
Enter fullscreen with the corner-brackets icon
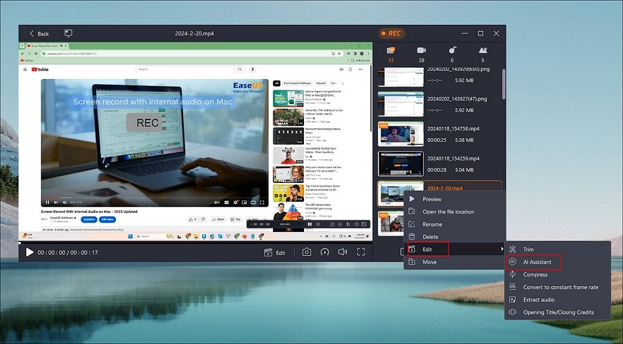click(x=361, y=252)
